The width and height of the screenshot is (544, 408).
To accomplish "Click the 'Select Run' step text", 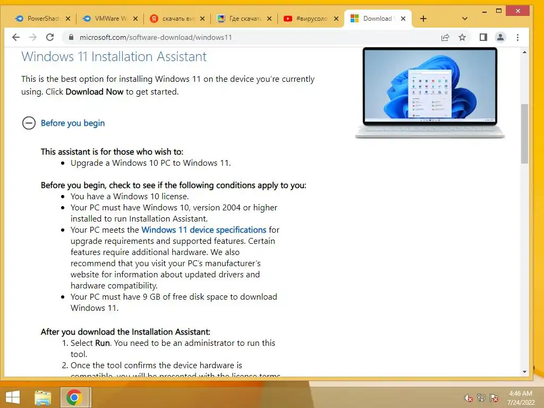I will 173,348.
